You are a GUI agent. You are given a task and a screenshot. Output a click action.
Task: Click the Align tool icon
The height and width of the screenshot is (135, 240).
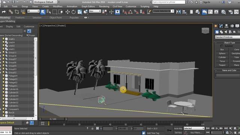185,12
